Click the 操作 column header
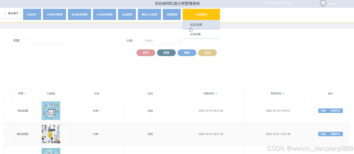Image resolution: width=354 pixels, height=154 pixels. (330, 93)
